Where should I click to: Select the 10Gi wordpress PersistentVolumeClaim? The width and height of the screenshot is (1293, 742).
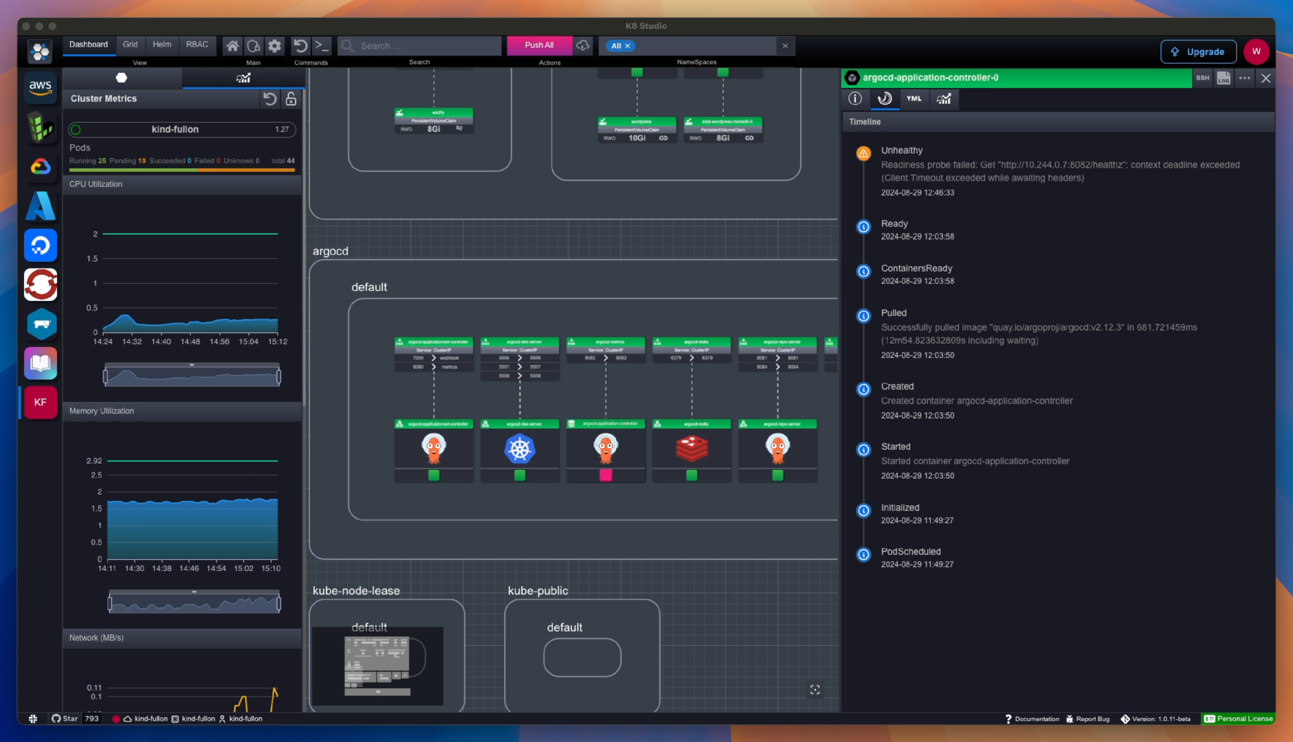(637, 130)
